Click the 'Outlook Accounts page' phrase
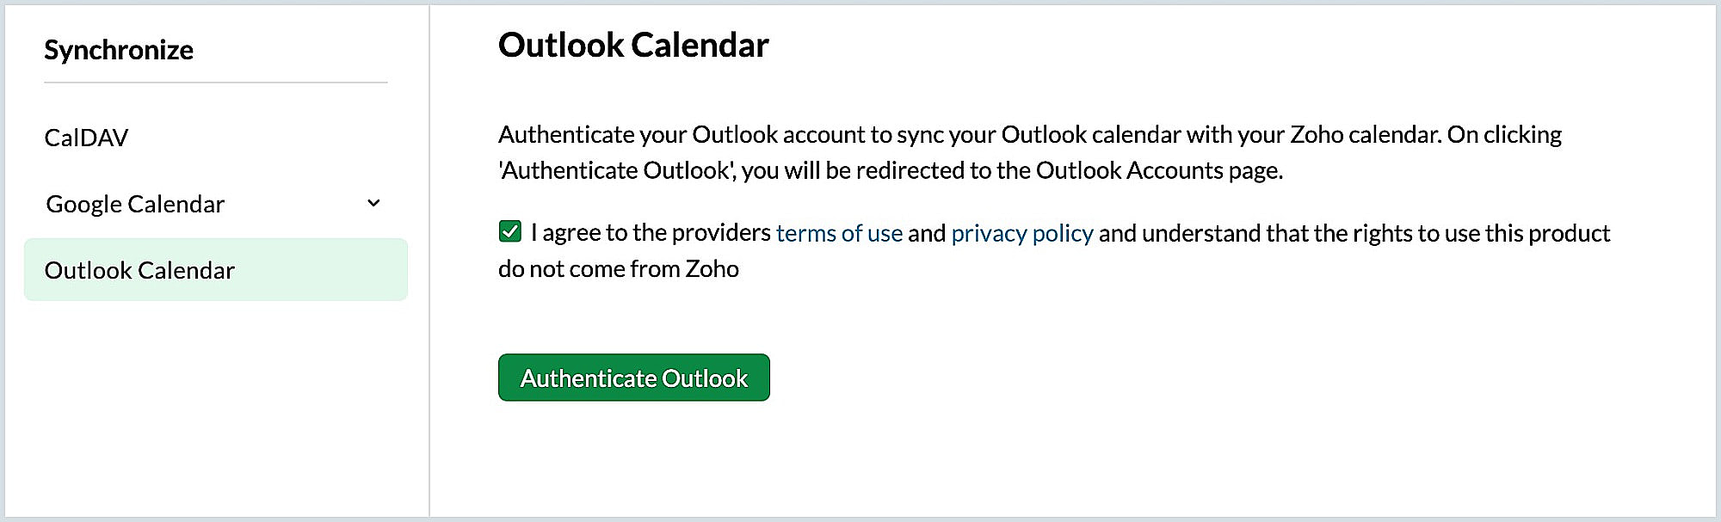This screenshot has height=522, width=1721. coord(1158,170)
